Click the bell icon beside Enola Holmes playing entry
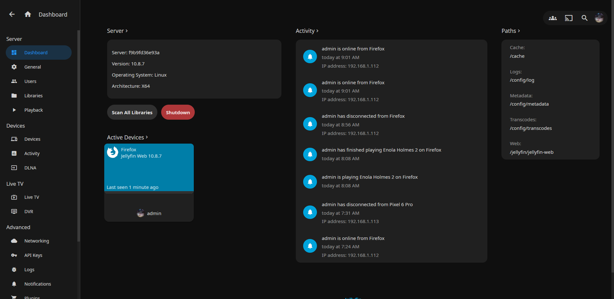Image resolution: width=614 pixels, height=299 pixels. [310, 182]
